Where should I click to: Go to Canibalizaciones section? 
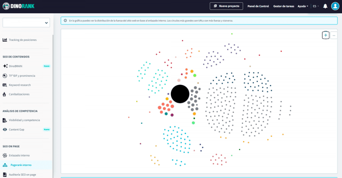pos(19,94)
